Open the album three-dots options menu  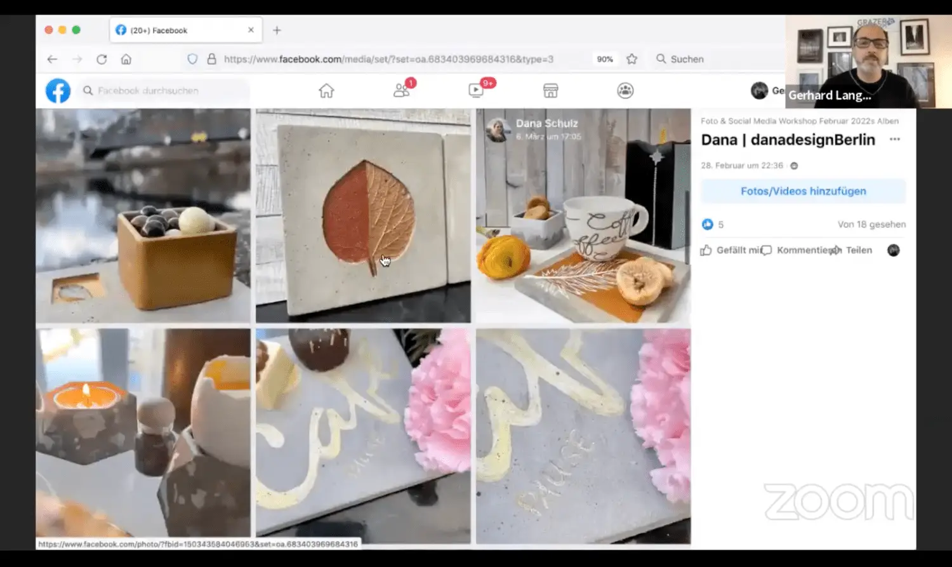[895, 140]
